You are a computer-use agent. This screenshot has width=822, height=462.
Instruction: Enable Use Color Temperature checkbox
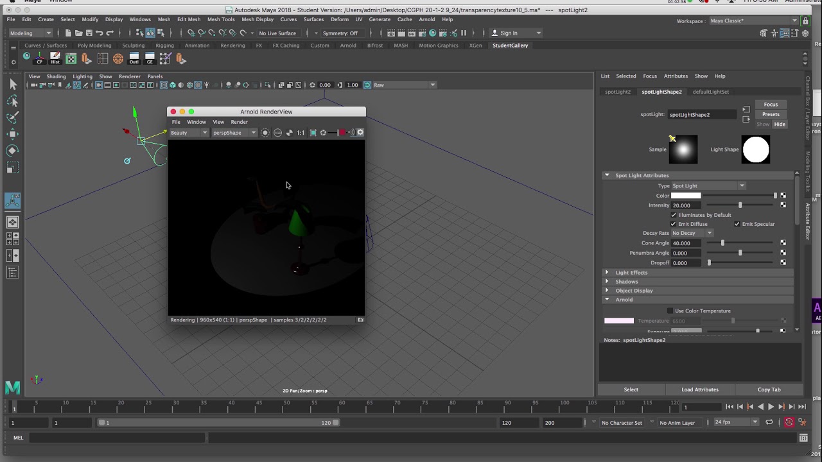[670, 311]
